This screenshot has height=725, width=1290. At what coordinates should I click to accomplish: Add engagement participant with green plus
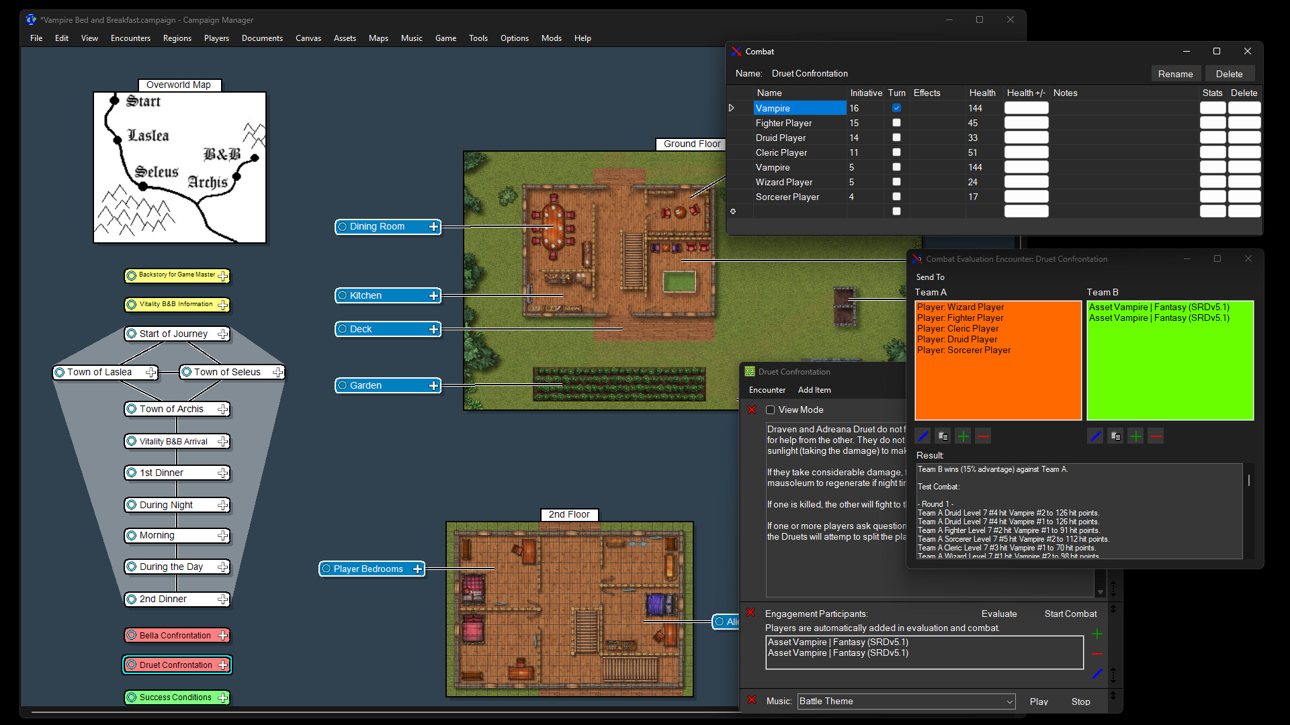1097,634
